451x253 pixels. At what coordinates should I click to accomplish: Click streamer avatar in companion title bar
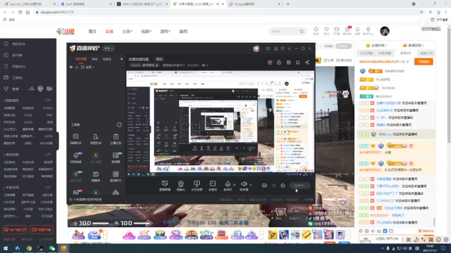click(x=257, y=48)
